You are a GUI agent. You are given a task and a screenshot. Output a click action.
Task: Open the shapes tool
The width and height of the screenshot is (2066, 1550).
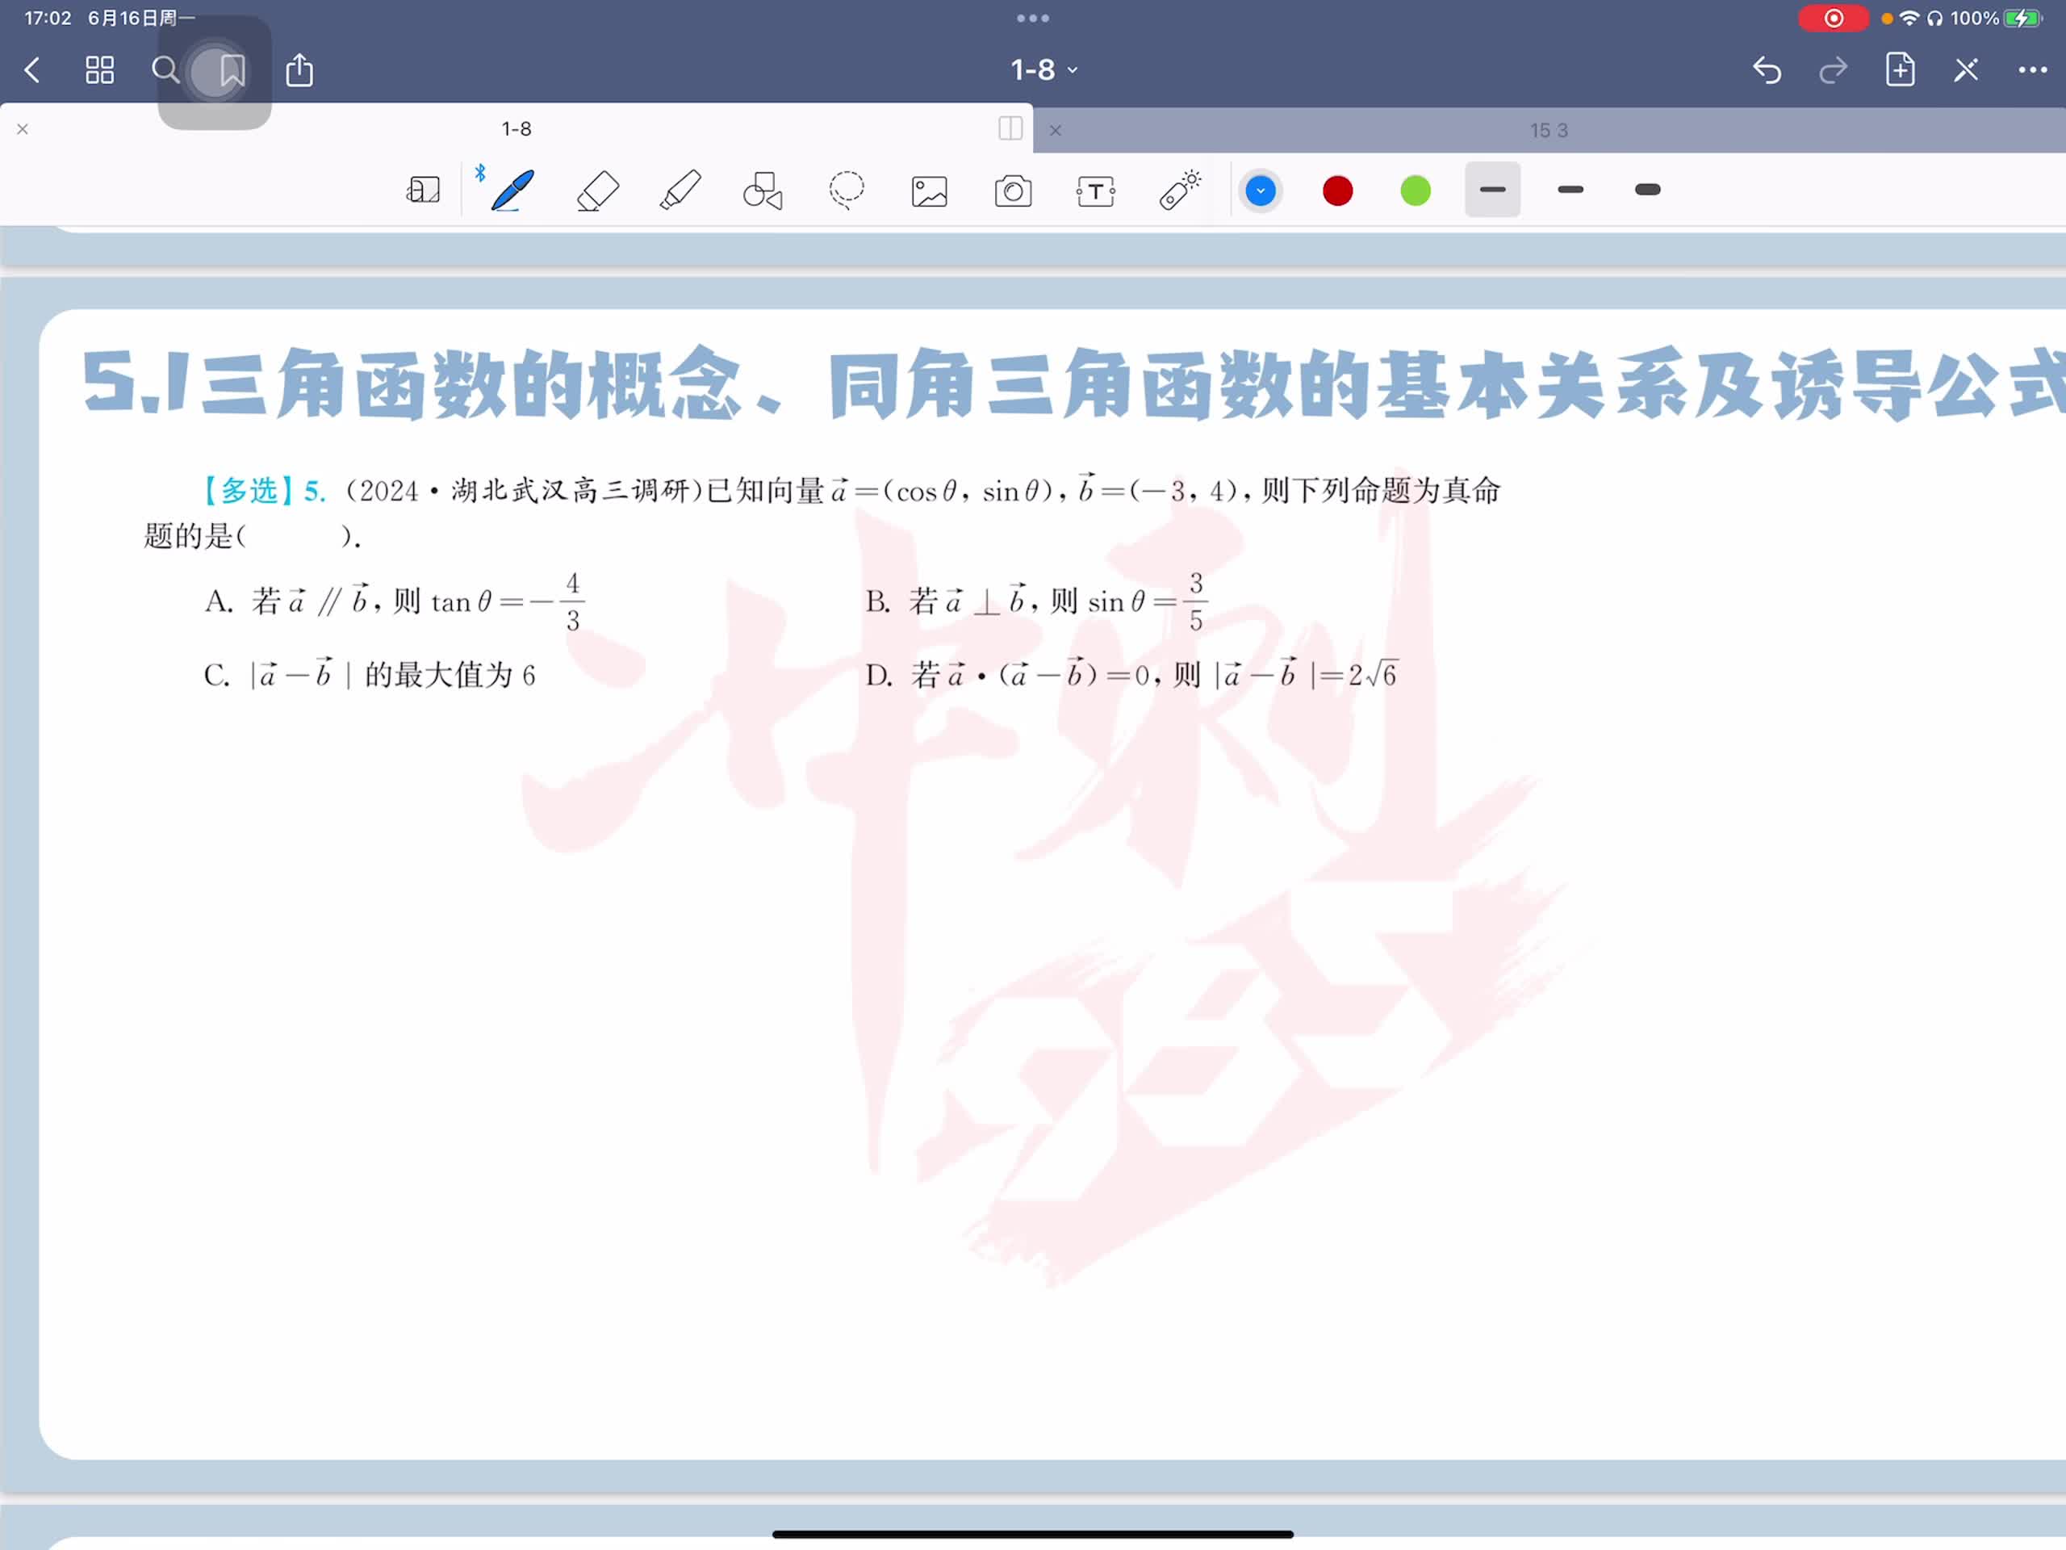coord(762,191)
